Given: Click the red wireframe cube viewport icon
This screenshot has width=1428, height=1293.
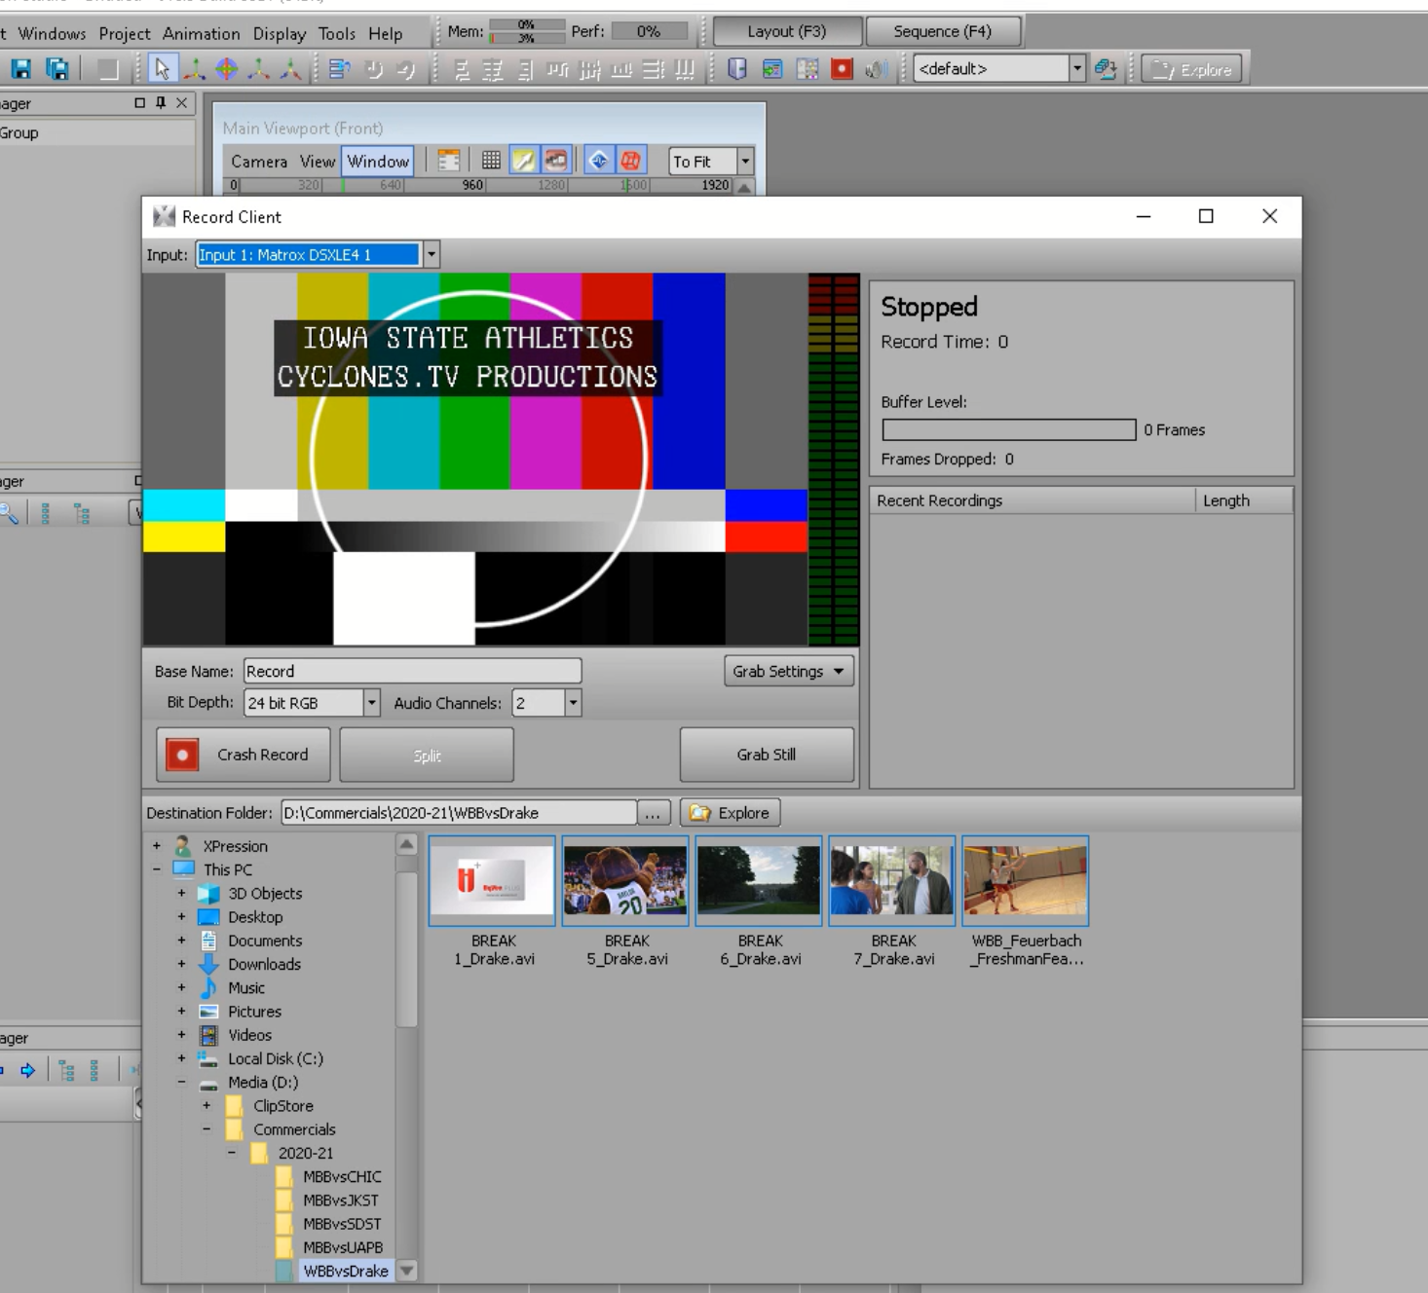Looking at the screenshot, I should pos(631,162).
